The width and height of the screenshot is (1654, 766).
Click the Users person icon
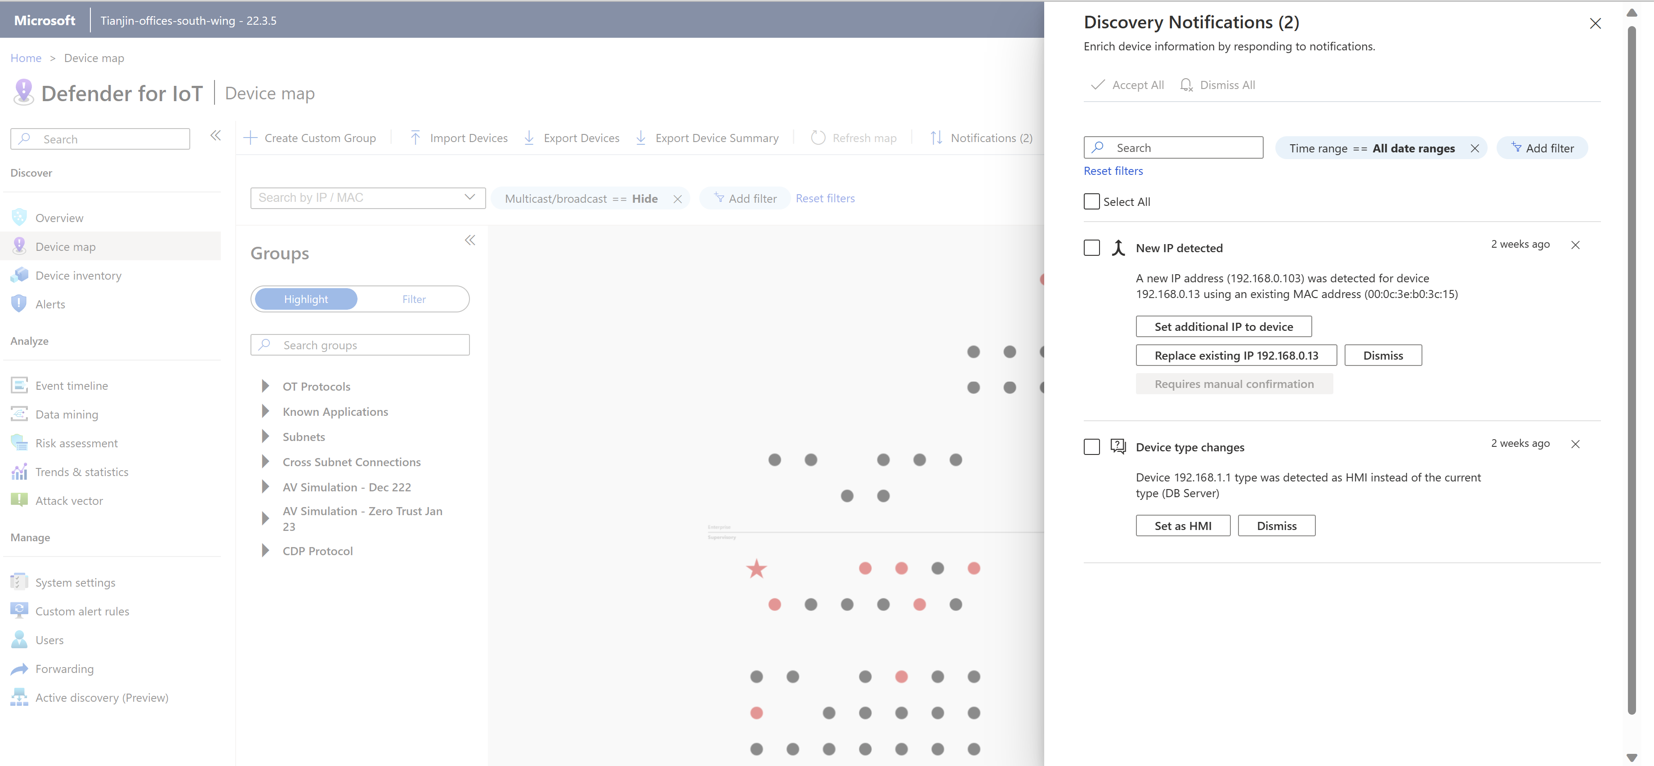click(19, 640)
